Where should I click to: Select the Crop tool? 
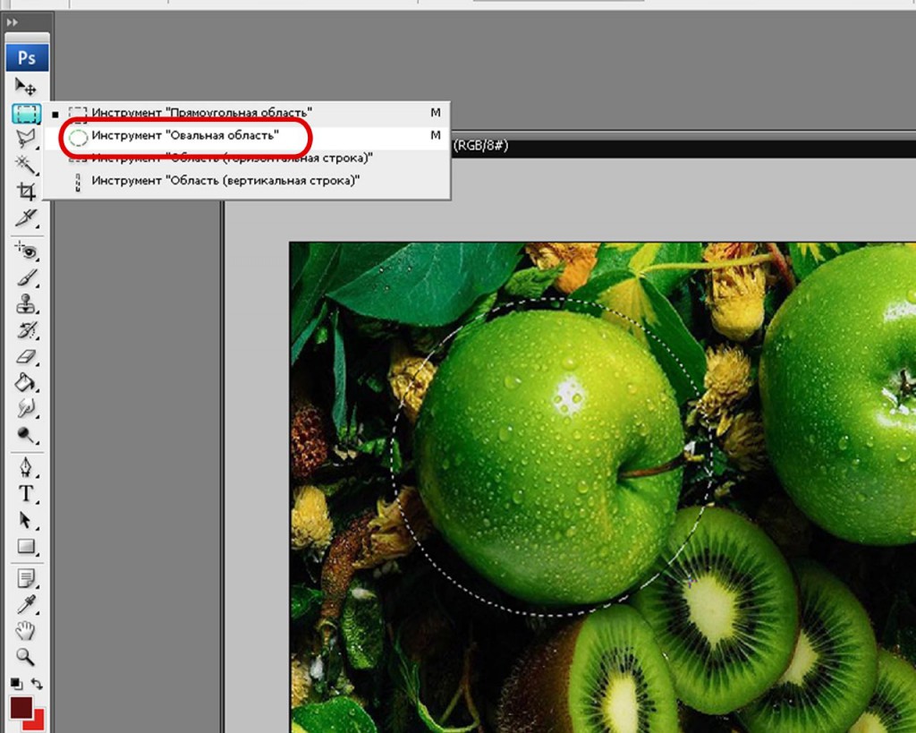(x=26, y=192)
